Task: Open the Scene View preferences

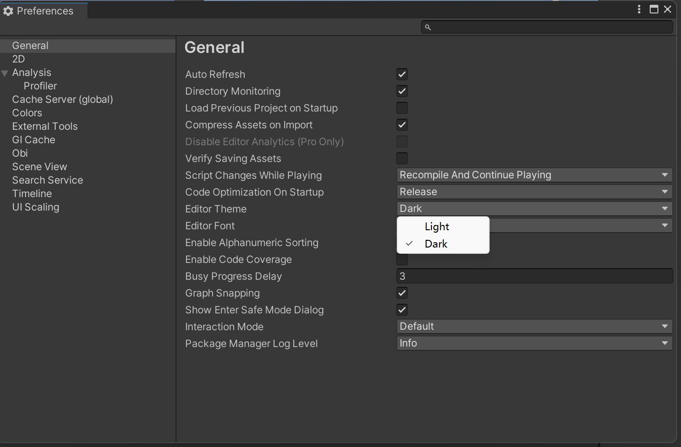Action: point(39,167)
